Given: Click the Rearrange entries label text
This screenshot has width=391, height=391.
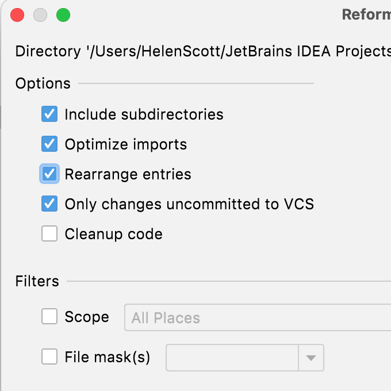Looking at the screenshot, I should click(x=128, y=174).
